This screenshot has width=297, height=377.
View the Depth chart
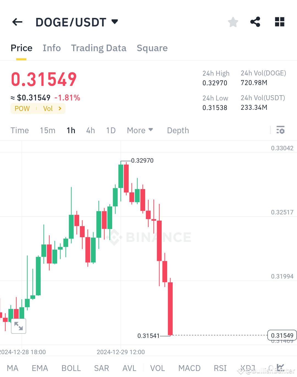click(x=178, y=130)
